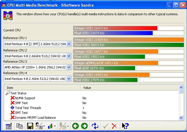Image resolution: width=187 pixels, height=132 pixels.
Task: Click the Float iSSE2 30072 it/s bar
Action: [129, 45]
